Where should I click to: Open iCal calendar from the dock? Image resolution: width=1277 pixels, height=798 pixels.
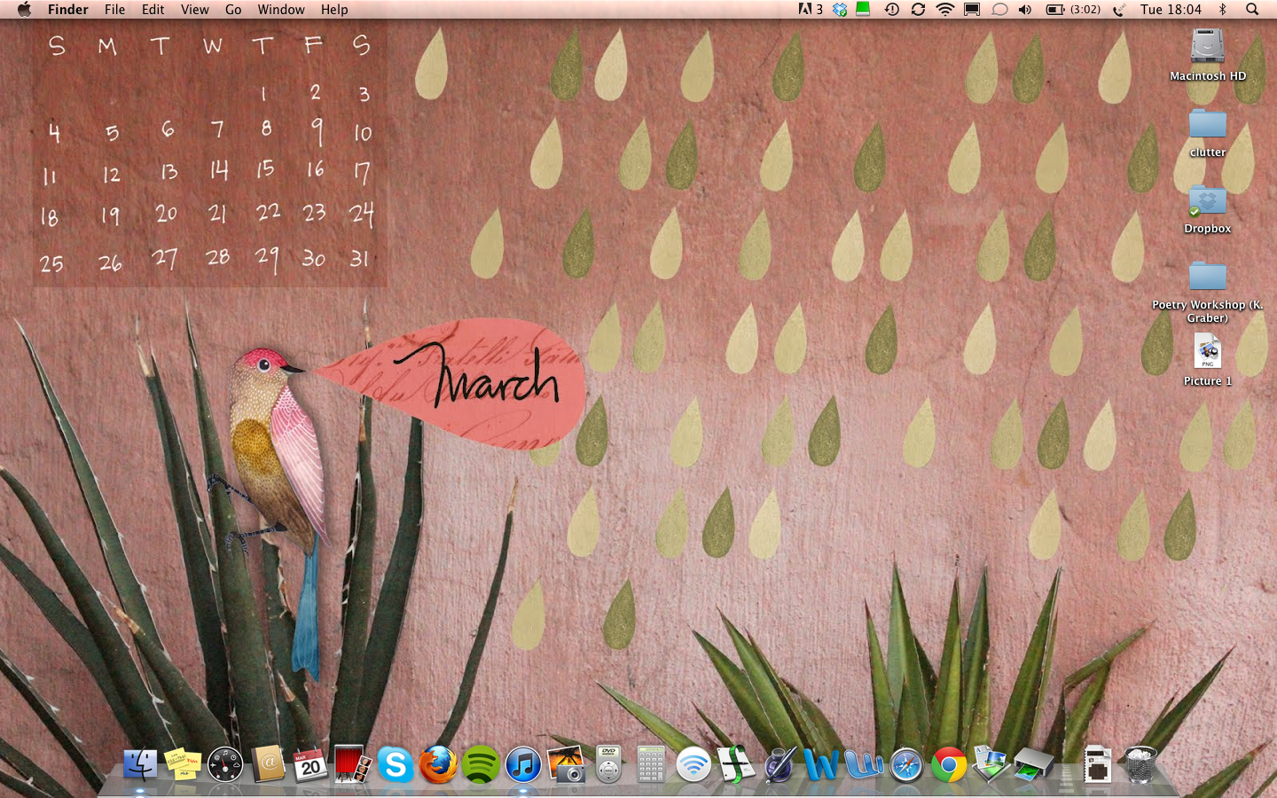(310, 764)
